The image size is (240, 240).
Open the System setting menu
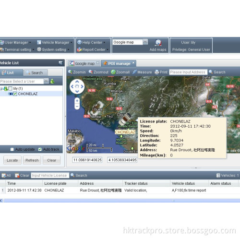click(x=53, y=49)
